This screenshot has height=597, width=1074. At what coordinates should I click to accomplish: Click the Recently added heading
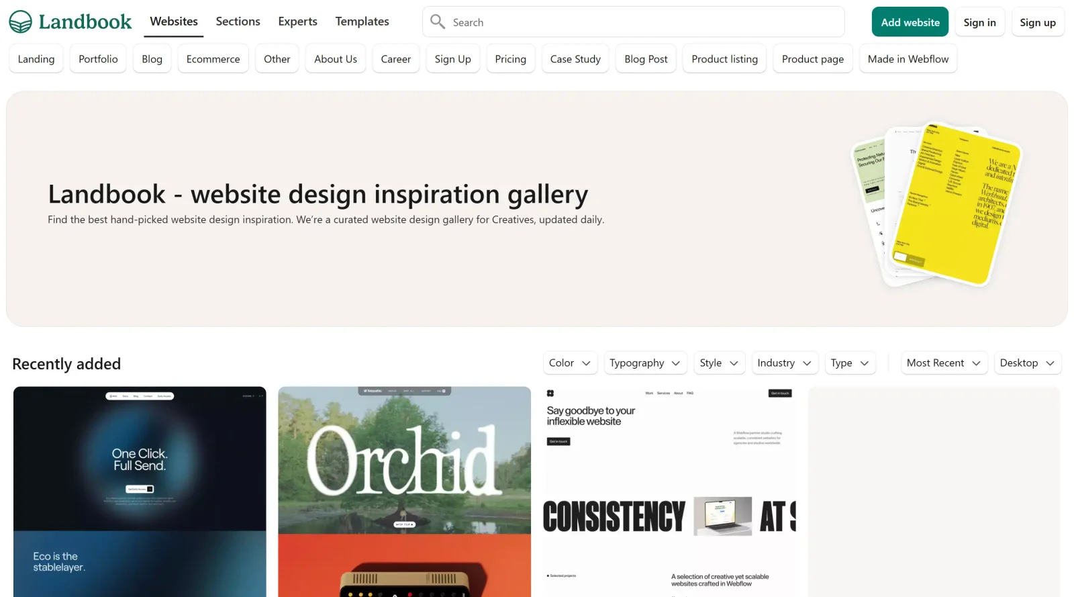pos(66,364)
